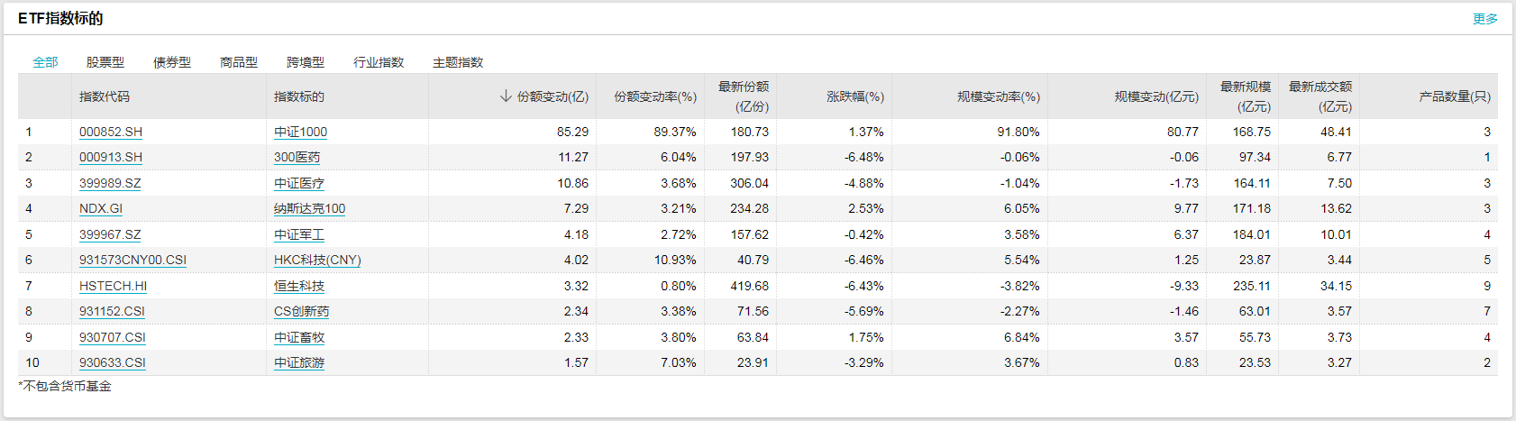Screen dimensions: 1516x421
Task: Select the 商品型 tab
Action: [x=239, y=62]
